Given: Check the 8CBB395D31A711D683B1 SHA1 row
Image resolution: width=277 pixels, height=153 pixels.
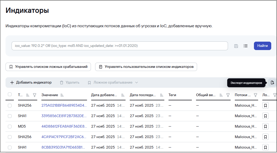Looking at the screenshot, I should point(10,147).
